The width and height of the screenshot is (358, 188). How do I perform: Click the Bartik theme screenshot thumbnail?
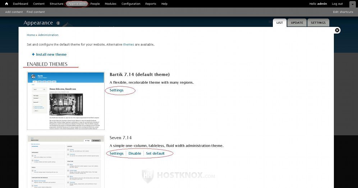click(x=66, y=101)
